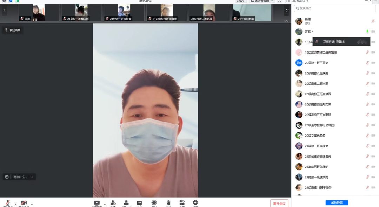Image resolution: width=379 pixels, height=207 pixels.
Task: Start recording the meeting
Action: pyautogui.click(x=154, y=203)
